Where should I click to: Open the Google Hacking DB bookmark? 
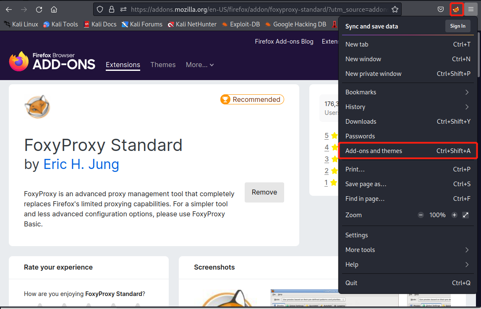(x=295, y=24)
